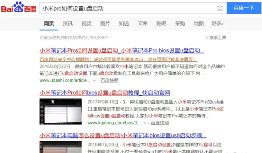Click the 百度一下 search button
Screen dimensions: 262x153
tap(244, 8)
